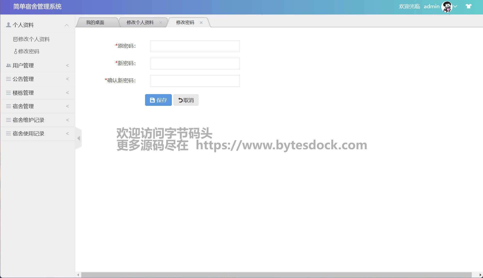The height and width of the screenshot is (278, 483).
Task: Switch to the 修改个人资料 tab
Action: coord(140,23)
